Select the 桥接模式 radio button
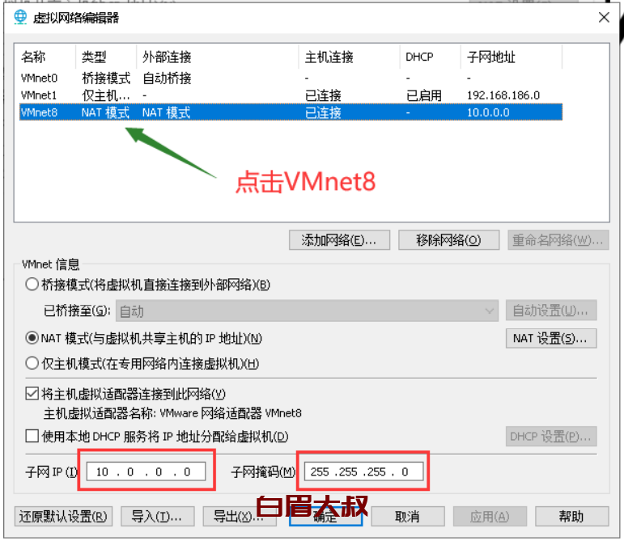The width and height of the screenshot is (624, 541). (32, 285)
